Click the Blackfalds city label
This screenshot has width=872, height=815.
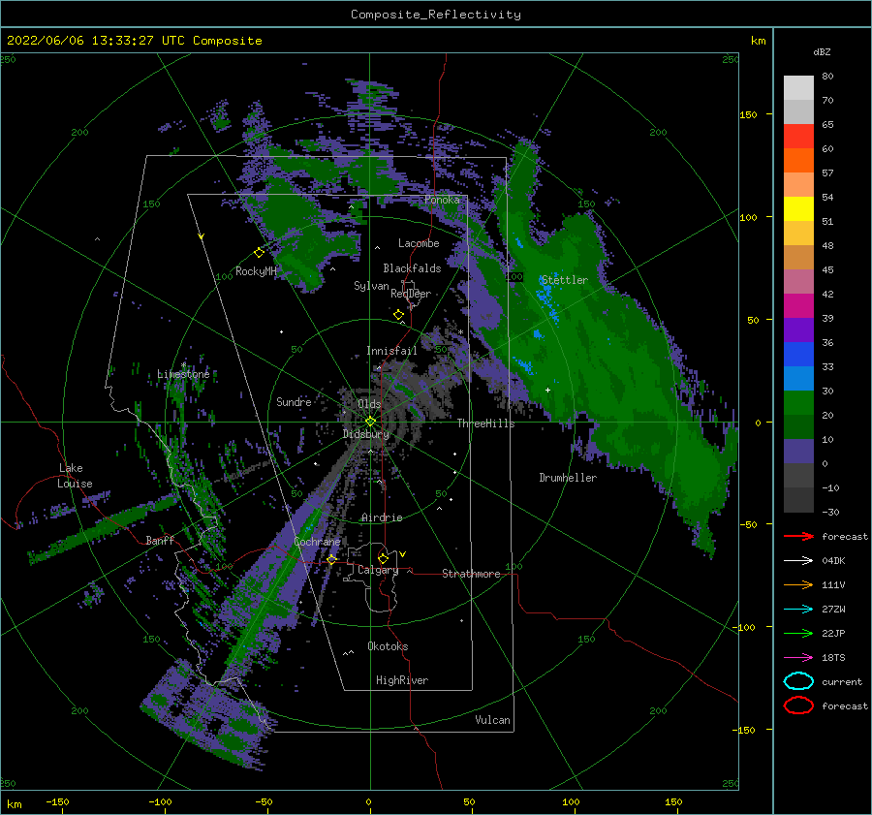coord(412,268)
